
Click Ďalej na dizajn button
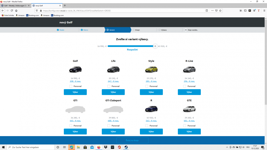[x=132, y=140]
